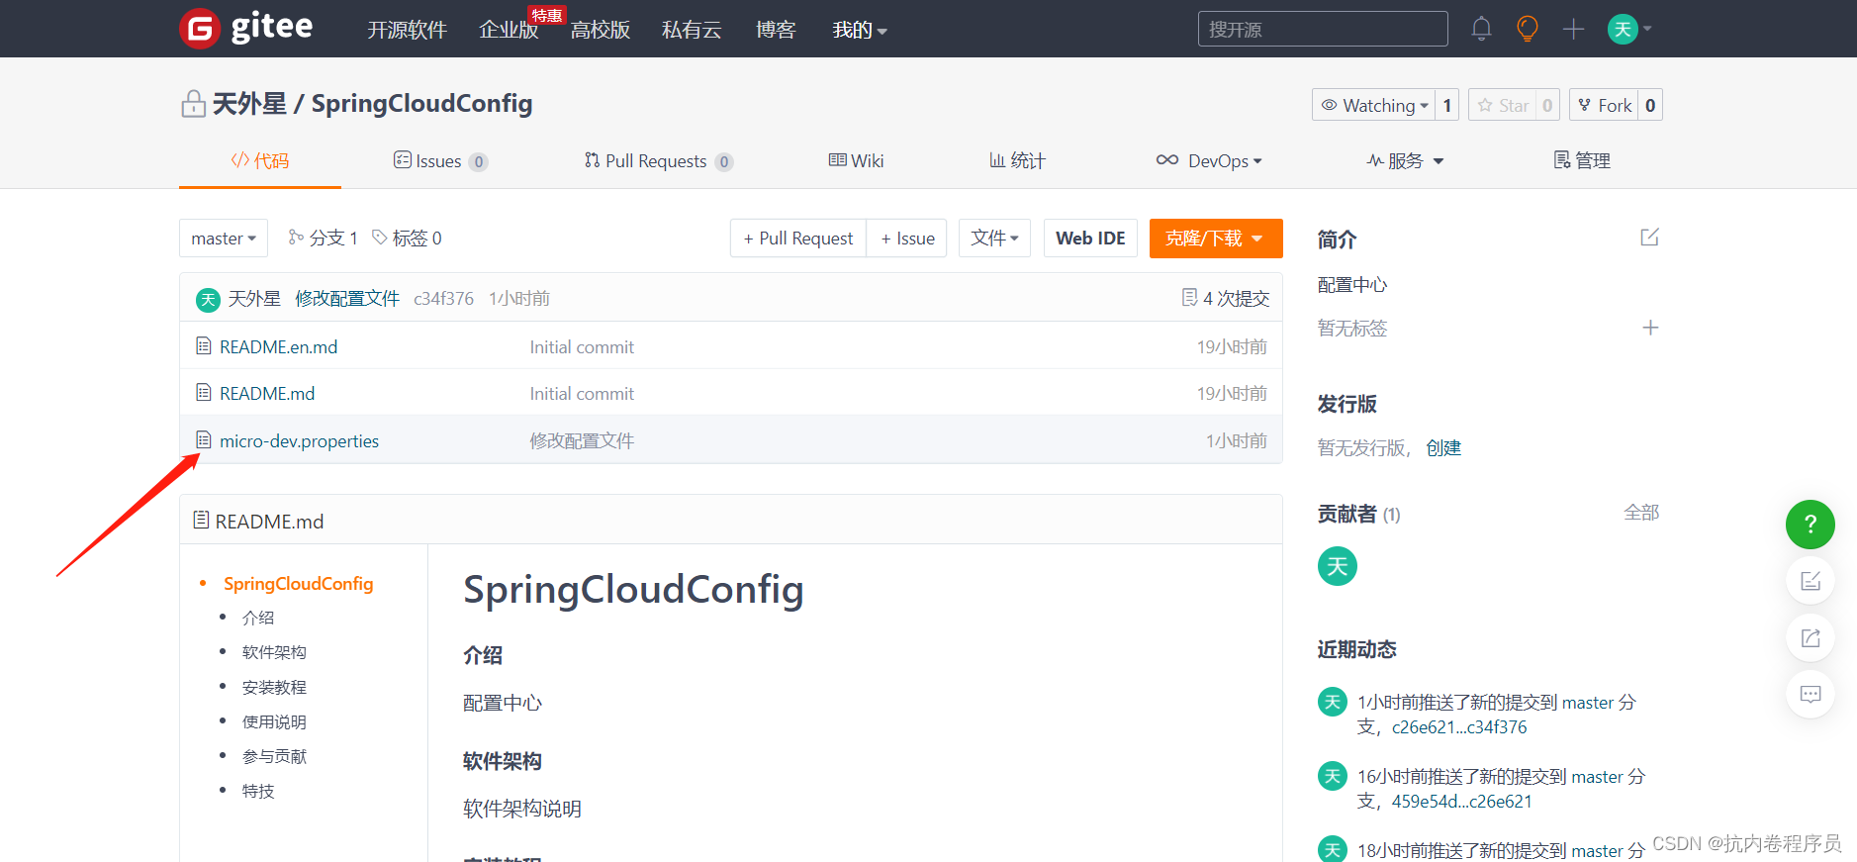Jump to 安装教程 in README outline

[274, 687]
